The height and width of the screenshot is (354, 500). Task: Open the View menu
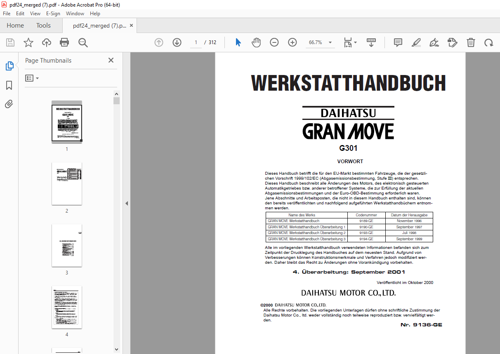click(35, 14)
